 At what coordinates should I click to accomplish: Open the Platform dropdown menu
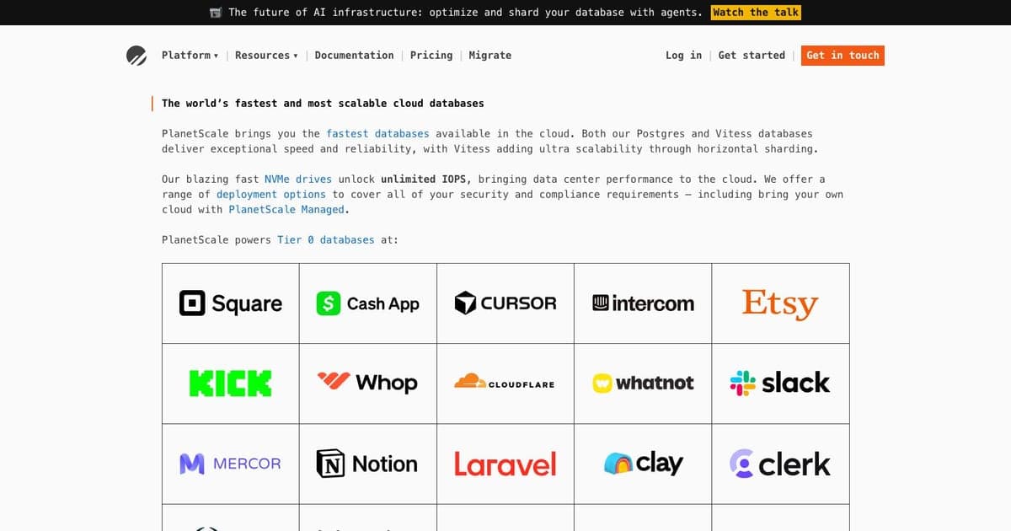point(190,56)
